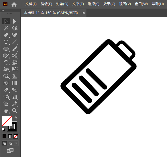Screen dimensions: 167x157
Task: Switch to the 未标题-1 document tab
Action: tap(51, 13)
